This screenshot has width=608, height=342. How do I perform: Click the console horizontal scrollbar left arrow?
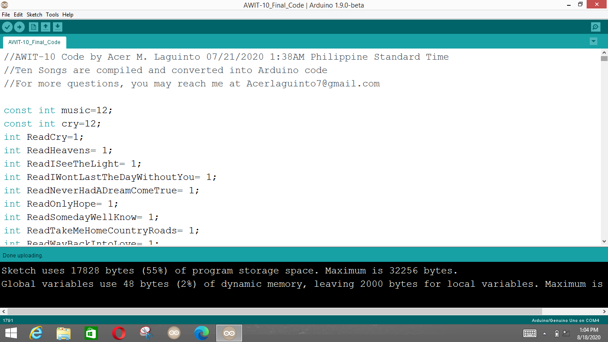(x=4, y=311)
